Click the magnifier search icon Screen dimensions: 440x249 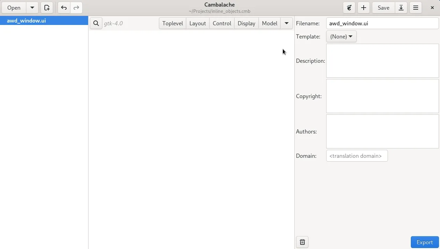96,23
